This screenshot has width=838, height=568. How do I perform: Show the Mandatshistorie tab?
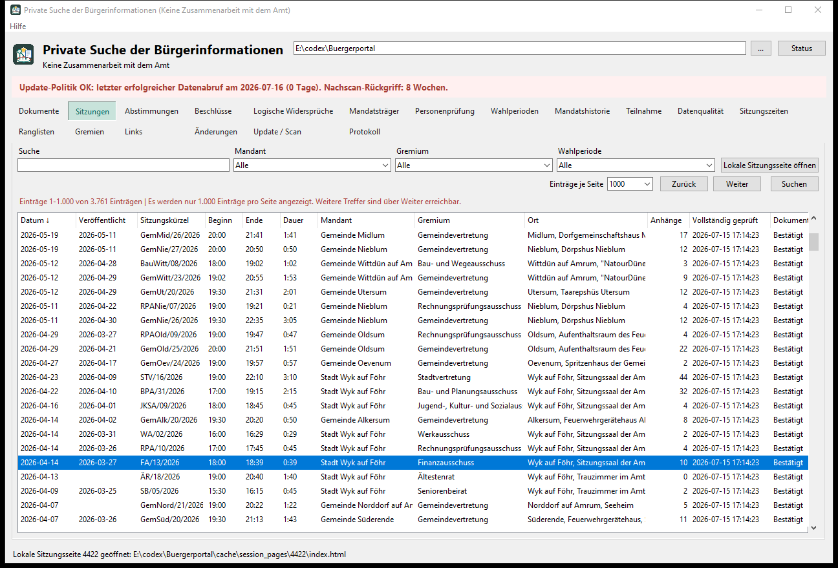[x=582, y=111]
